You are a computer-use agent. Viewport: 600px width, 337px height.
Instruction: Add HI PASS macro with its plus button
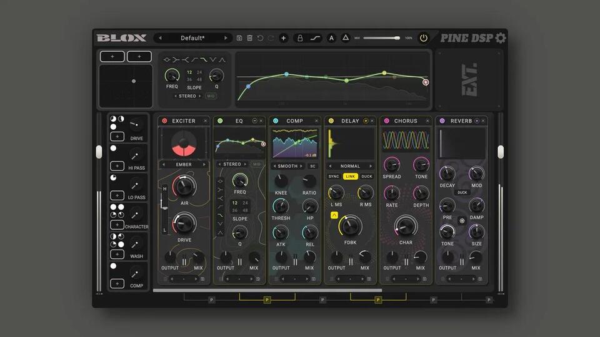(x=117, y=166)
